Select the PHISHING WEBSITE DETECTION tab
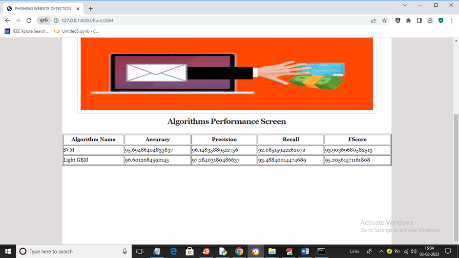This screenshot has width=459, height=258. (43, 9)
